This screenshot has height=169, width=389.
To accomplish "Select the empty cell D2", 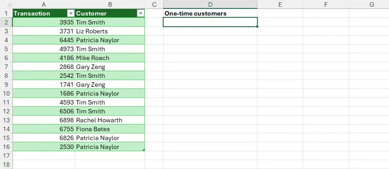I will [210, 22].
